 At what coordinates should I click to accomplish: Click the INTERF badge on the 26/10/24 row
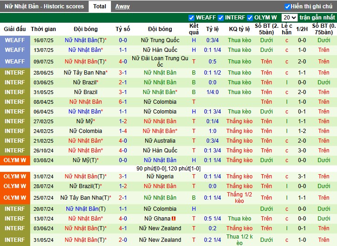tap(15, 151)
